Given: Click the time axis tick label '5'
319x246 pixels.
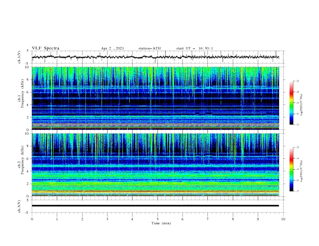Looking at the screenshot, I should click(x=157, y=219).
